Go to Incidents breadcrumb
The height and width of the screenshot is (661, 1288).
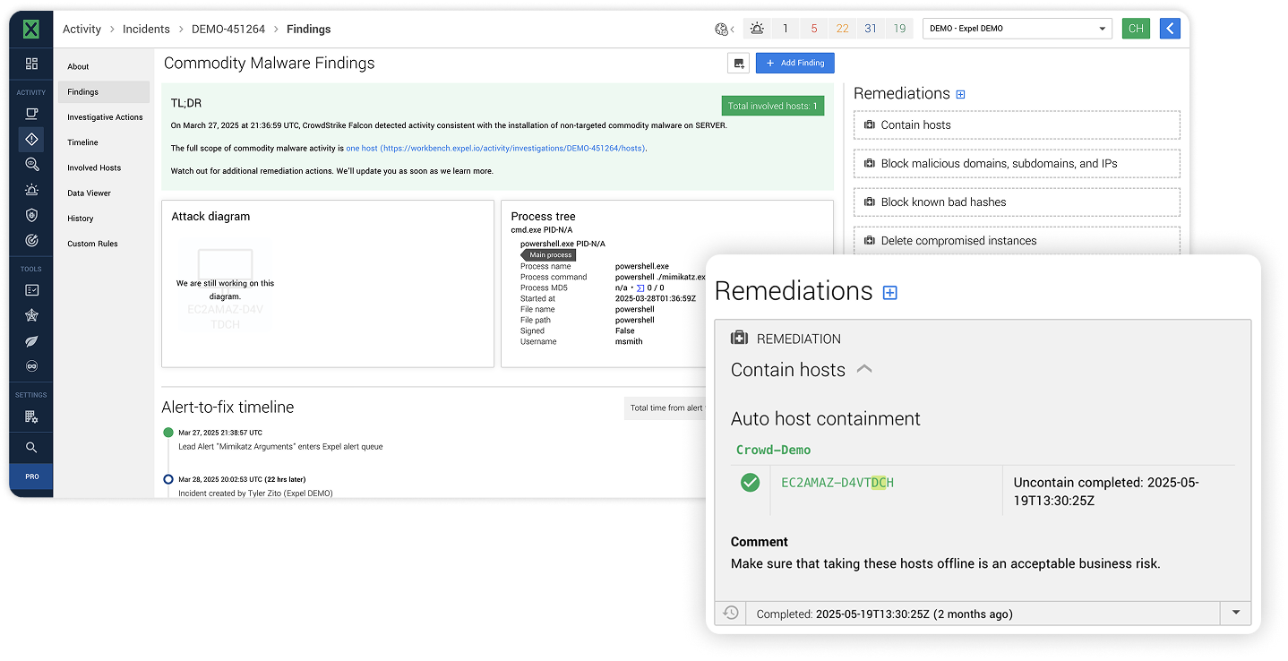pyautogui.click(x=146, y=30)
